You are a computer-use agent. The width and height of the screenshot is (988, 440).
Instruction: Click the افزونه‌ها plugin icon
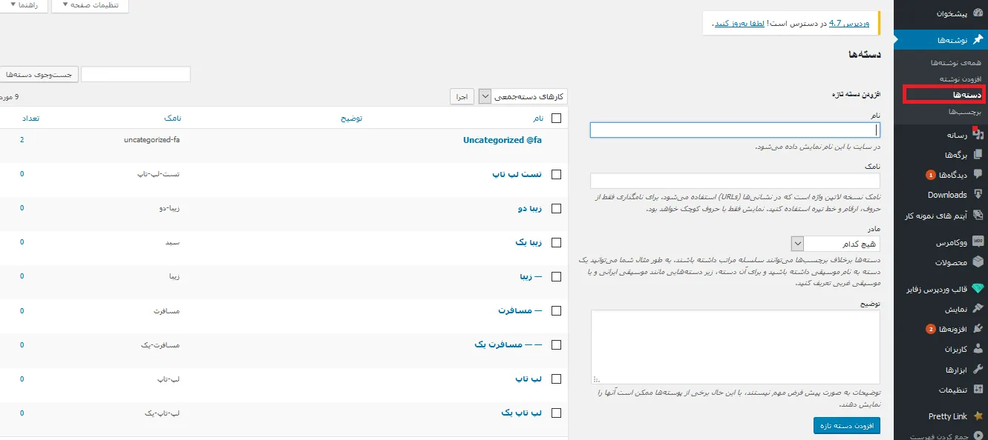(x=978, y=329)
